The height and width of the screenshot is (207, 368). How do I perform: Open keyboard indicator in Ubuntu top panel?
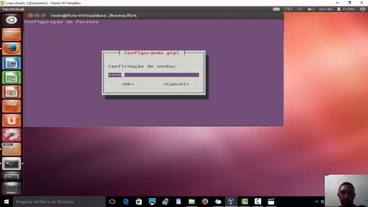click(276, 9)
